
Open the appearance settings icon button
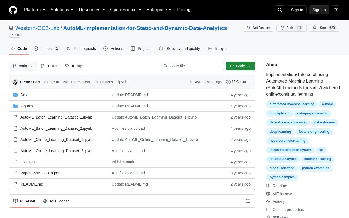pyautogui.click(x=336, y=10)
